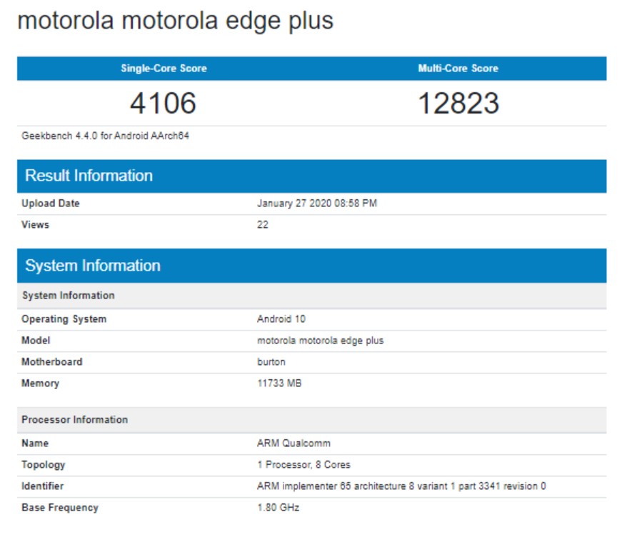Select the 'ARM implementer 65 architecture 8' identifier value
The height and width of the screenshot is (547, 622).
[401, 486]
